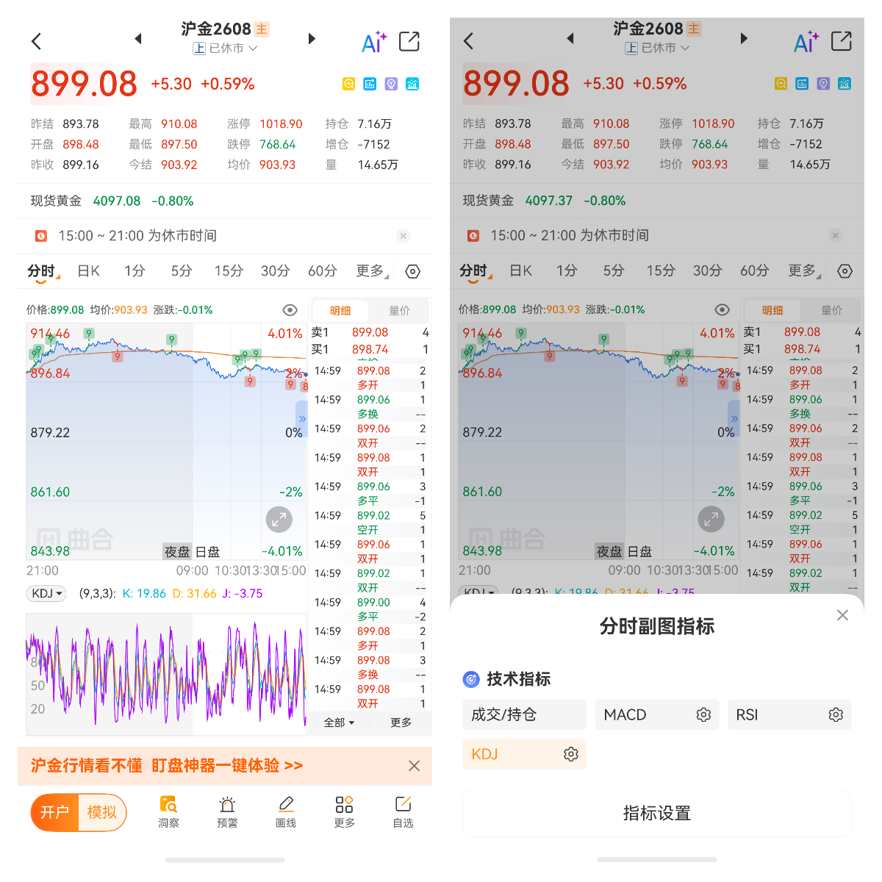This screenshot has width=882, height=882.
Task: Tap the intraday price chart on left screen
Action: [166, 442]
